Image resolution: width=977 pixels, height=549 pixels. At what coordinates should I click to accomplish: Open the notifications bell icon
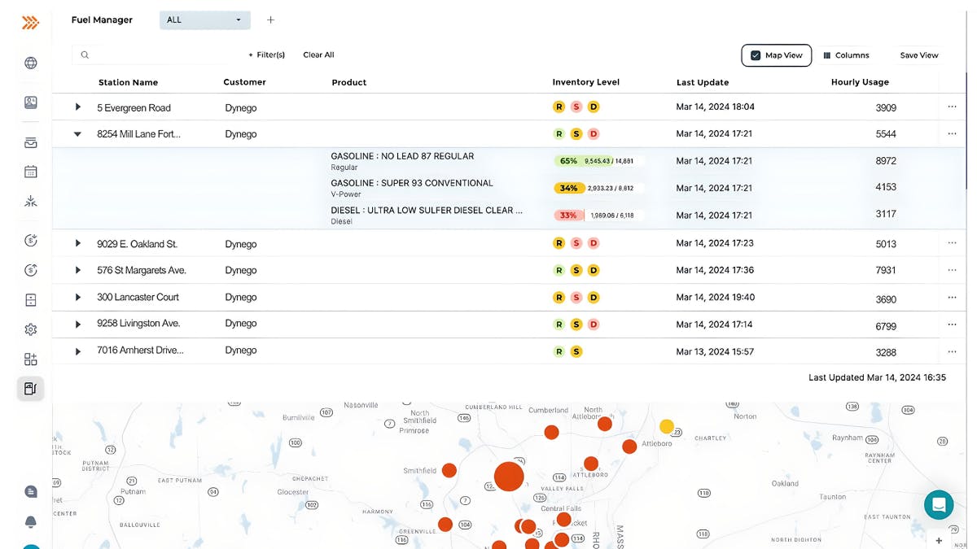tap(30, 521)
